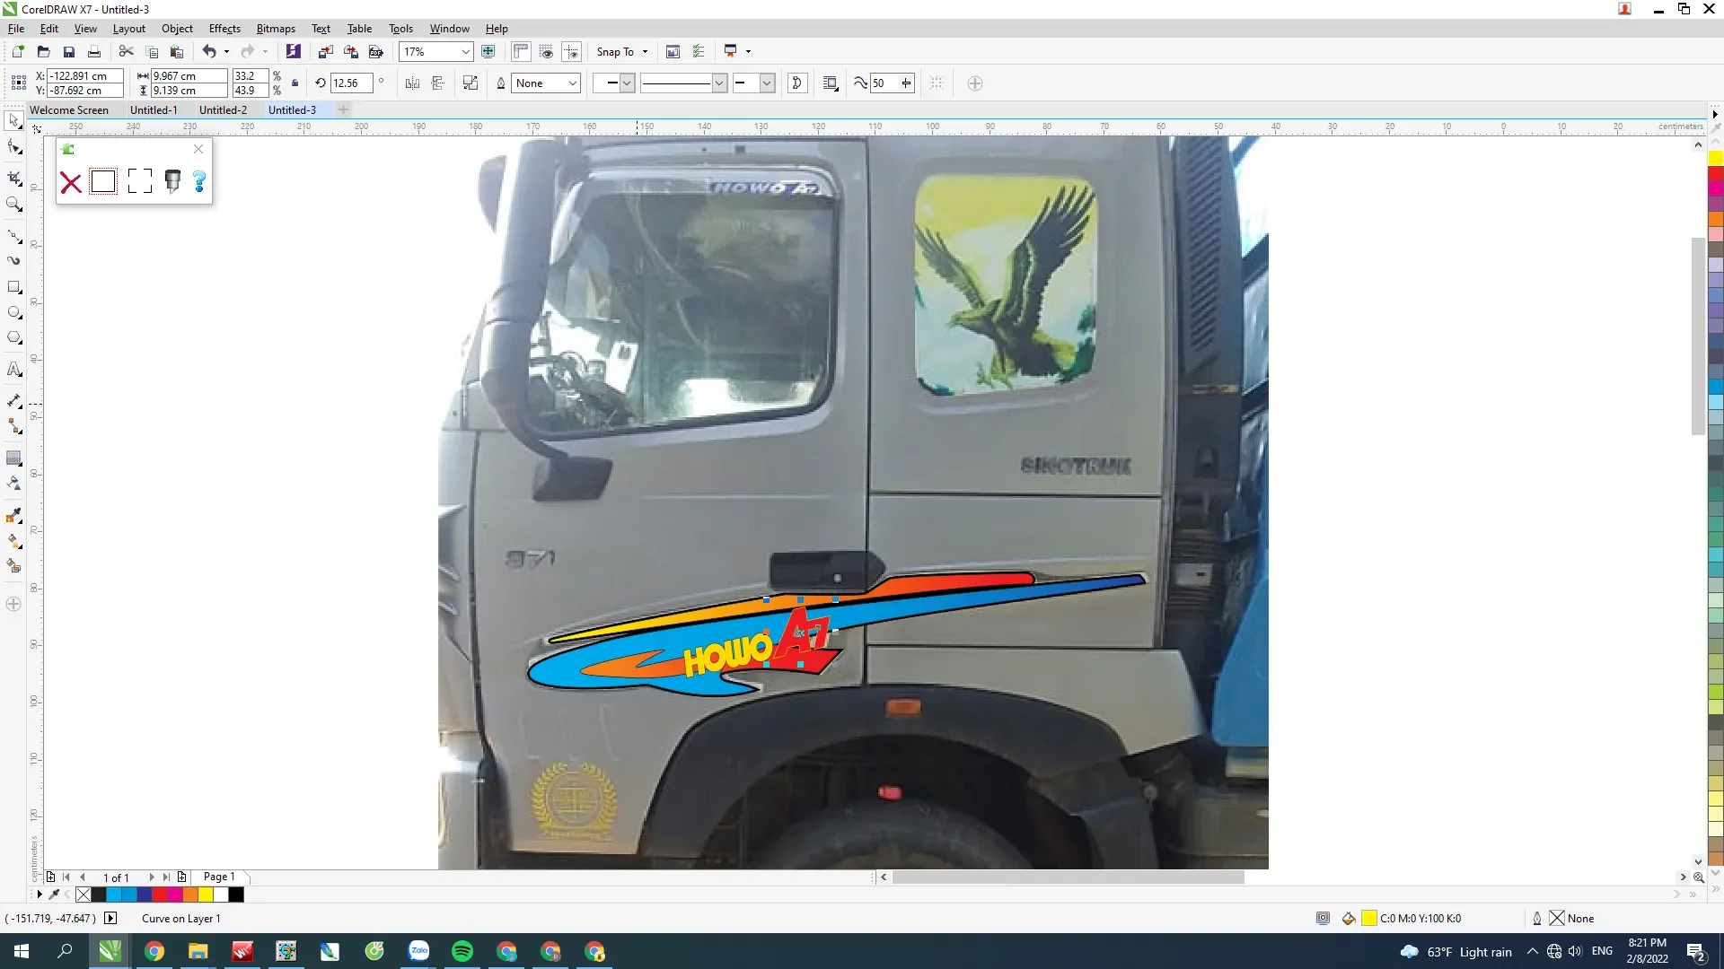Expand the undo history arrow

(x=226, y=52)
